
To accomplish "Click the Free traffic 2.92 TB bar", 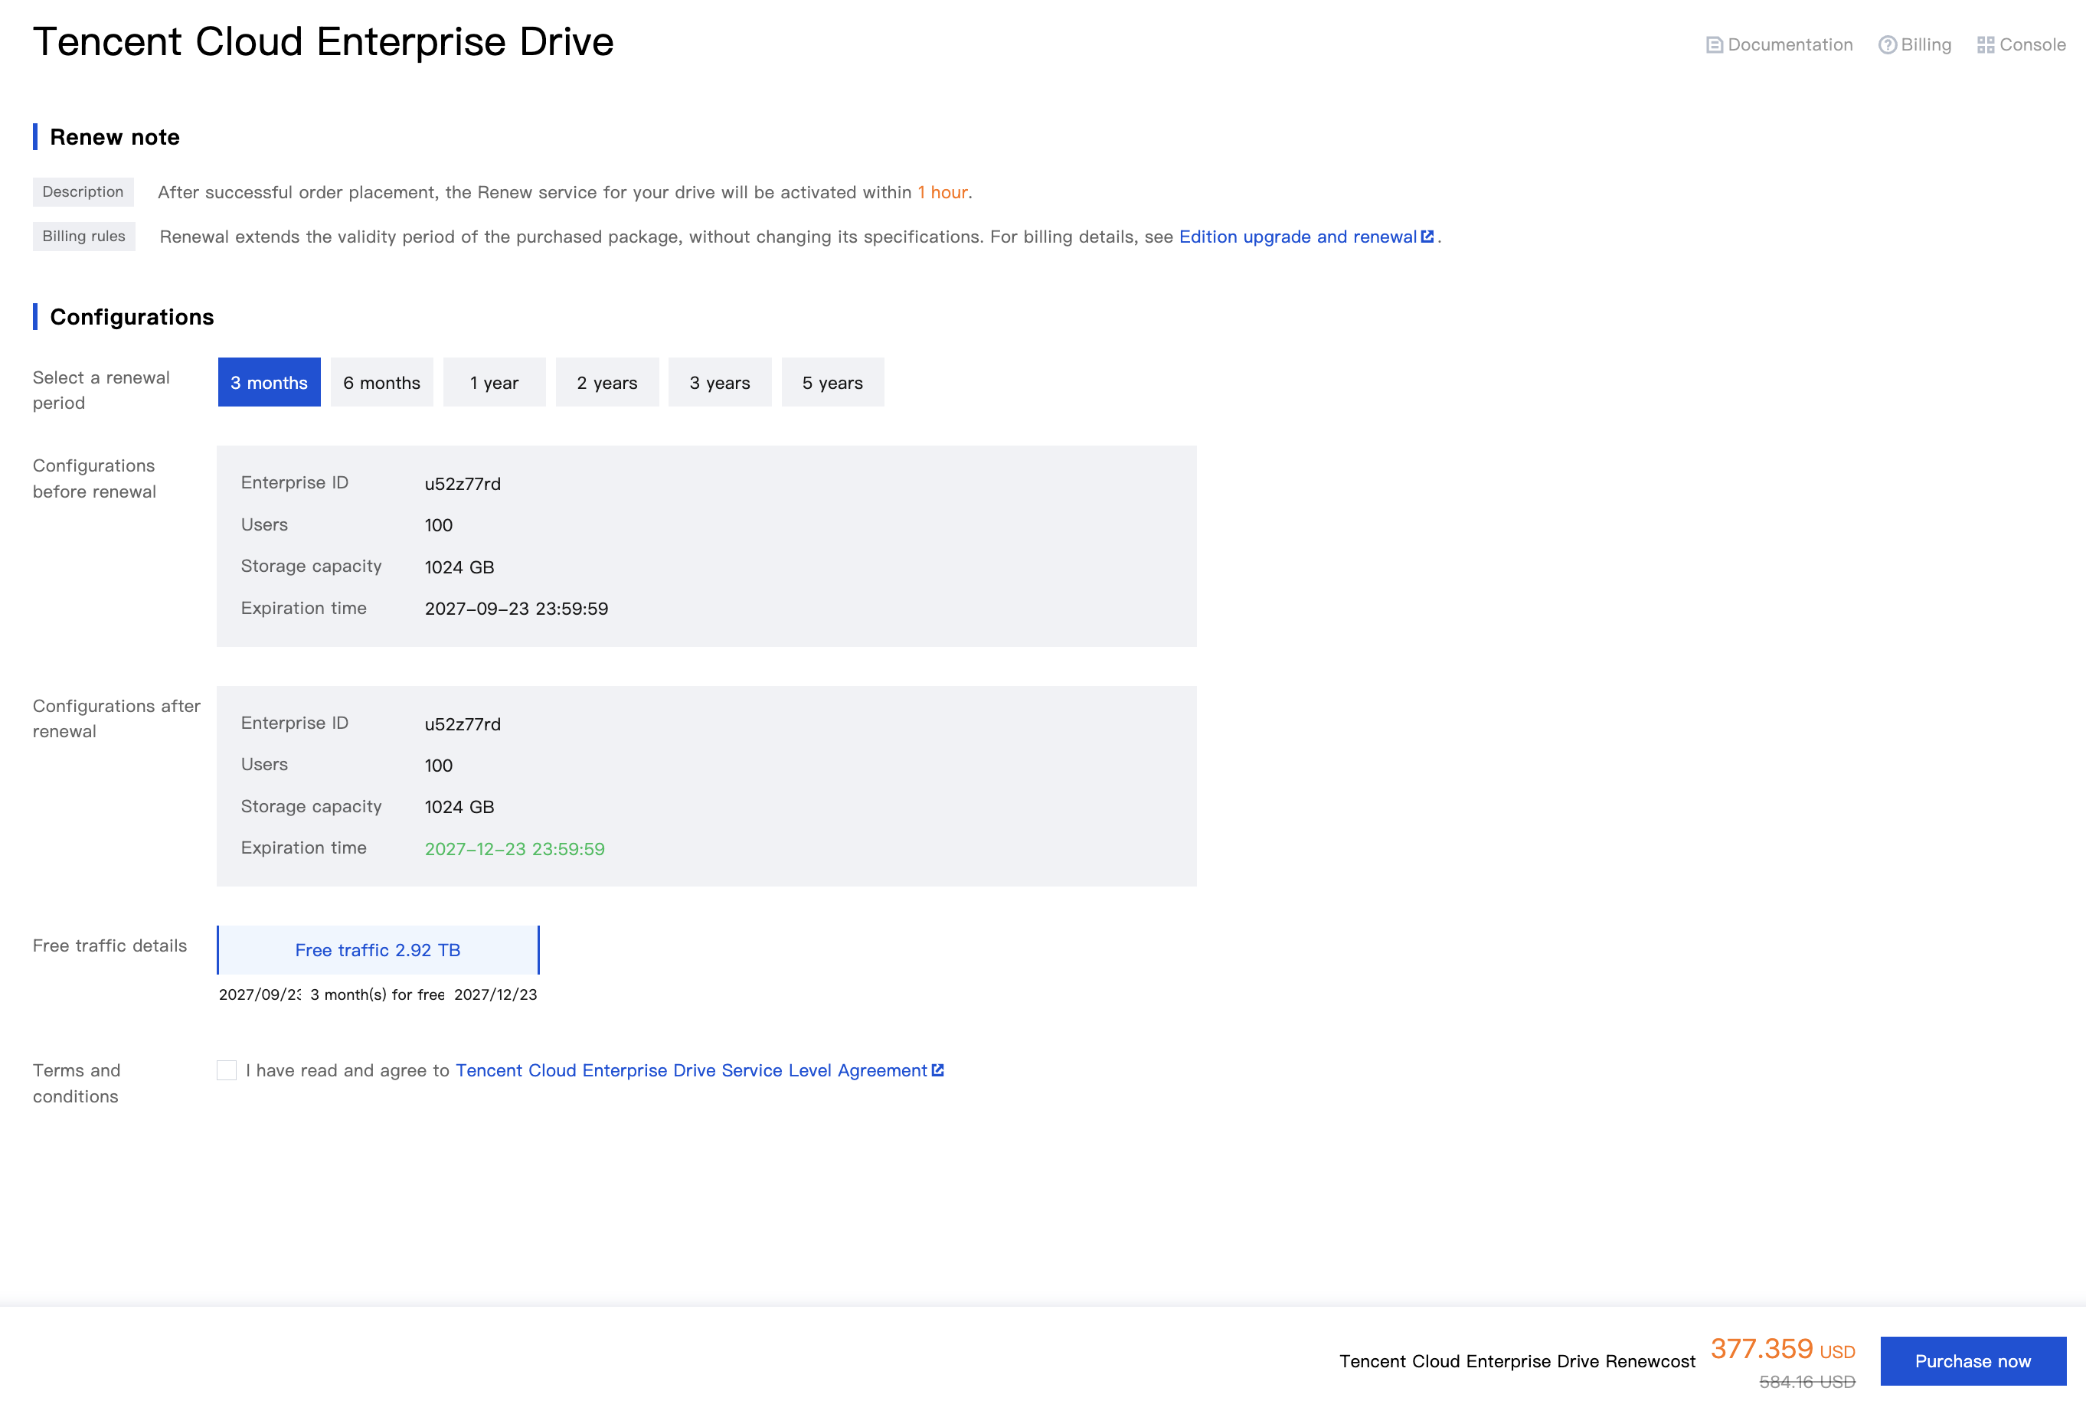I will tap(378, 950).
